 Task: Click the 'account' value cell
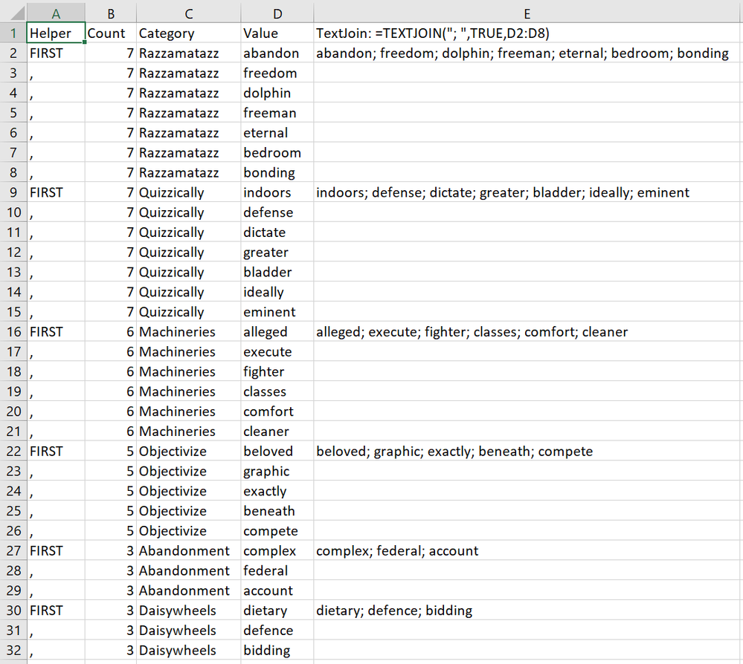click(x=277, y=590)
